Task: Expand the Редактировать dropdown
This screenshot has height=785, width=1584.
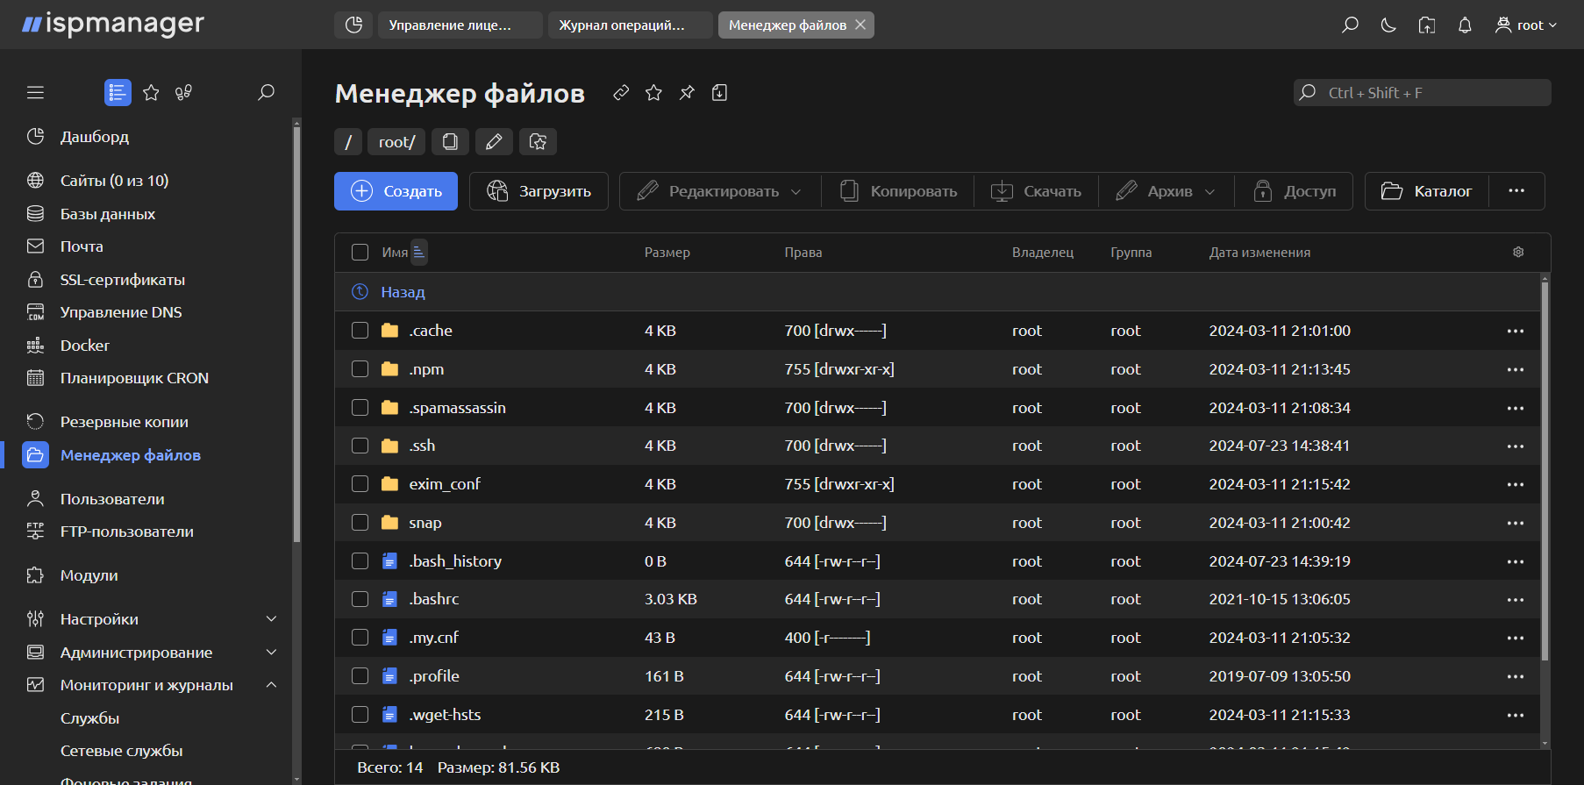Action: tap(719, 191)
